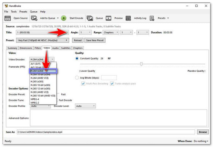
Task: Choose H.265 (AMD VCE) encoder
Action: 43,92
